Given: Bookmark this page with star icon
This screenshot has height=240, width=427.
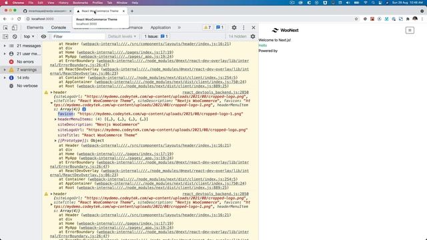Looking at the screenshot, I should click(x=356, y=19).
